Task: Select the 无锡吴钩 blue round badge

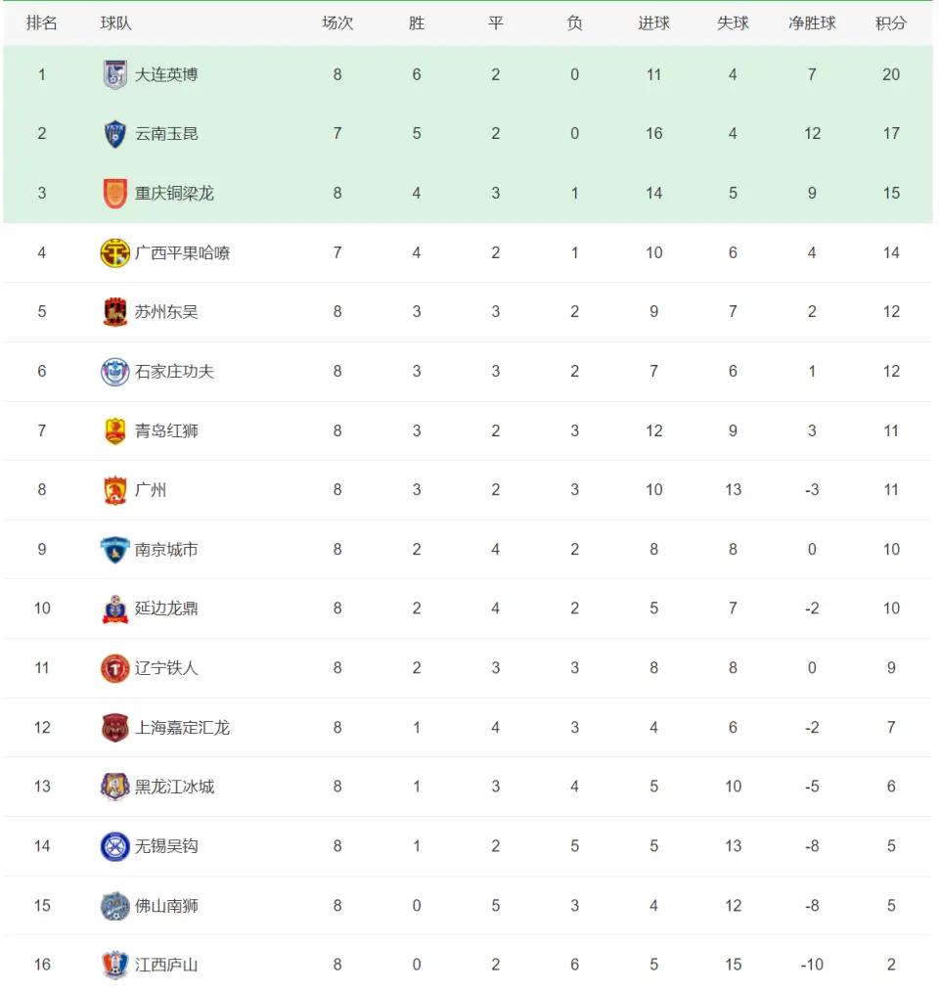Action: click(x=115, y=846)
